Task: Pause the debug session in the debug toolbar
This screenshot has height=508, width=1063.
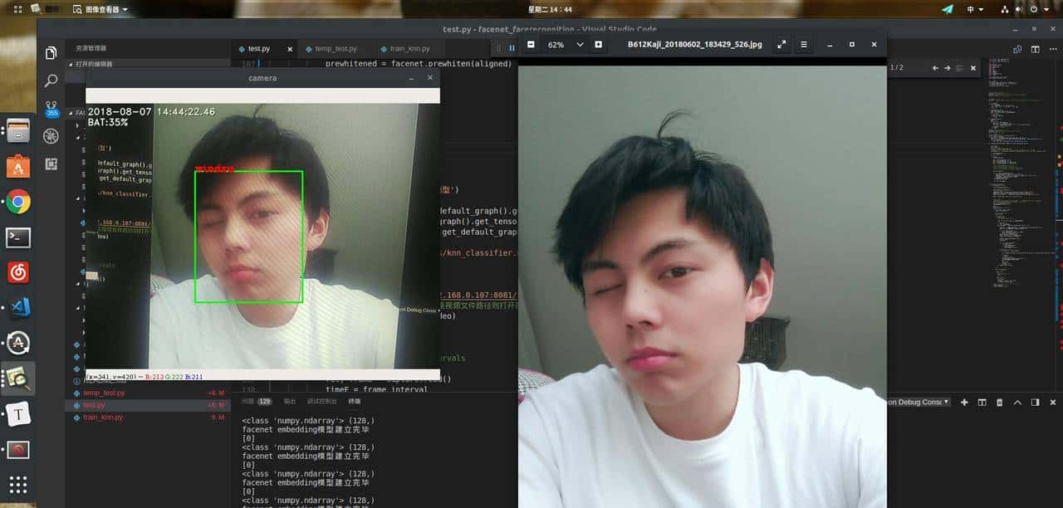Action: tap(512, 49)
